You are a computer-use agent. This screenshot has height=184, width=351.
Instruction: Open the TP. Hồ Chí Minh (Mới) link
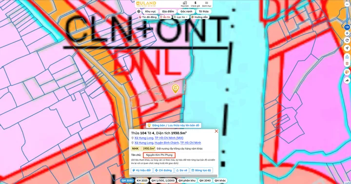coord(169,138)
